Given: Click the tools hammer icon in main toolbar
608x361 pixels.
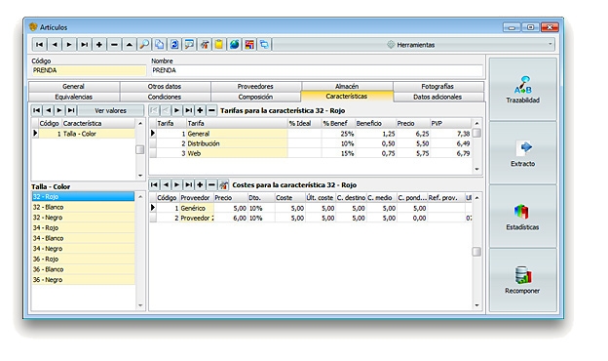Looking at the screenshot, I should point(205,45).
